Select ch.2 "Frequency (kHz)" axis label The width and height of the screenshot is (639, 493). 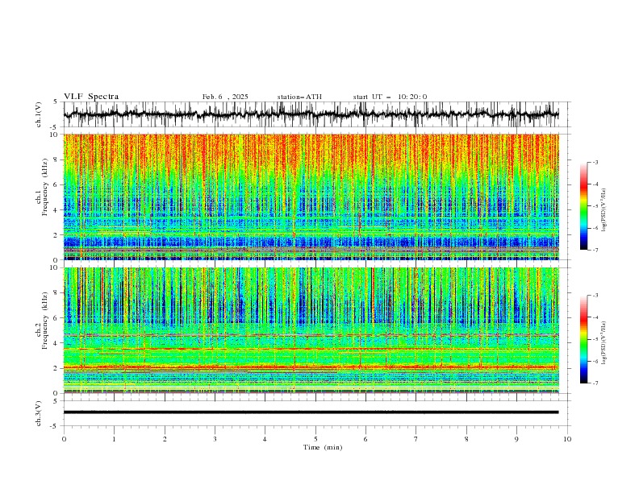[x=45, y=321]
